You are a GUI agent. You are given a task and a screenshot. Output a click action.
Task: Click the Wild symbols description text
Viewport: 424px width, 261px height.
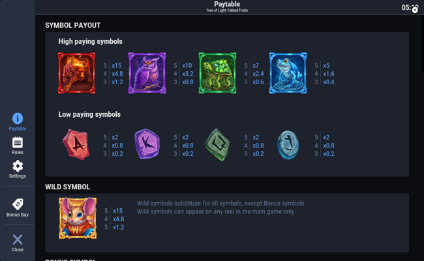click(221, 207)
